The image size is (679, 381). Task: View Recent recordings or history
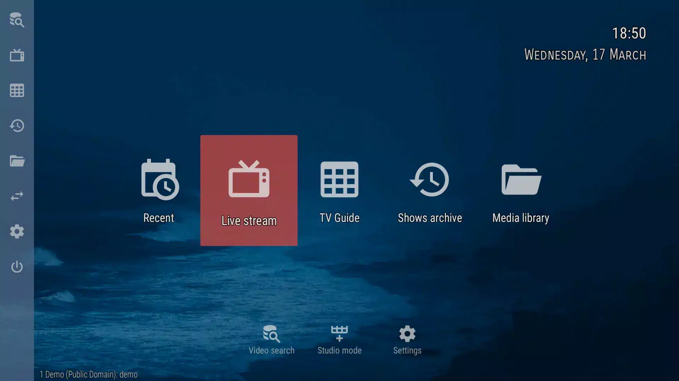158,190
